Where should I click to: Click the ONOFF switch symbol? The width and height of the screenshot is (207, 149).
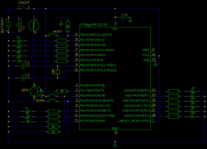[x=24, y=8]
